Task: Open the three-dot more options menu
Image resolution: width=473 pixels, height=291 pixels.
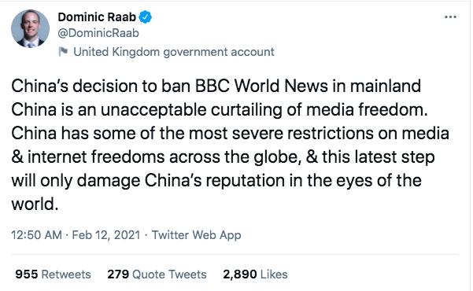Action: [x=450, y=17]
